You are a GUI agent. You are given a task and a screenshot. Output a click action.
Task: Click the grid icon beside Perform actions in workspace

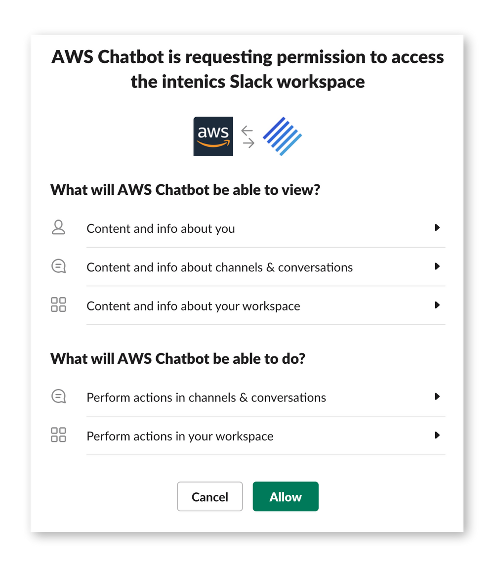pyautogui.click(x=58, y=435)
